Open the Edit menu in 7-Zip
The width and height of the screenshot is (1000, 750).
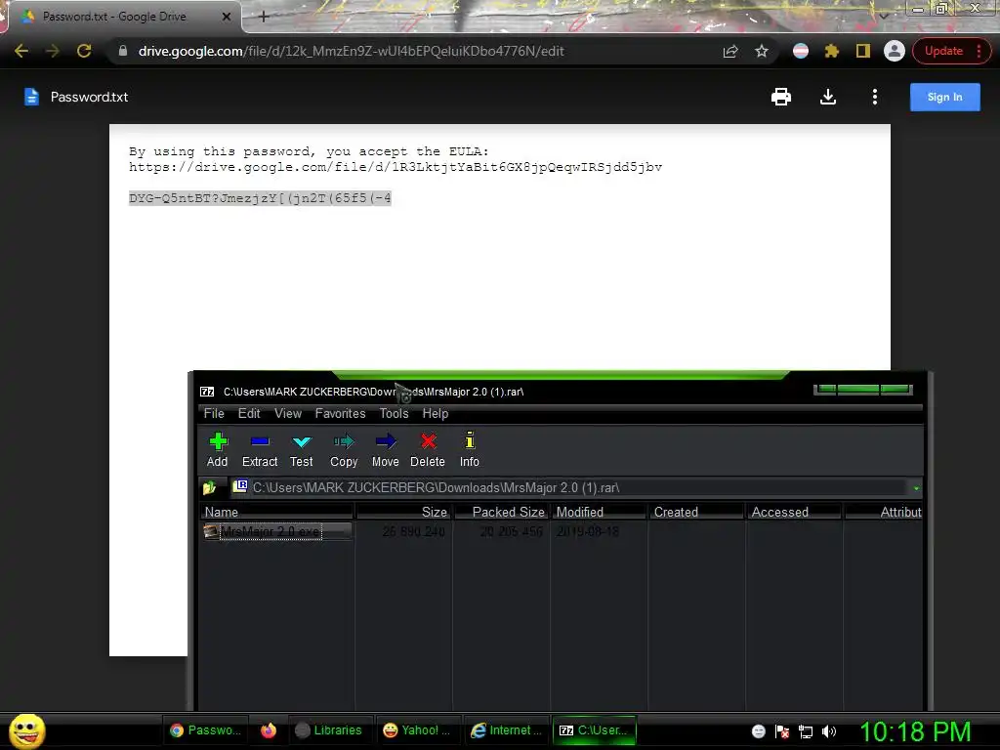pos(249,413)
